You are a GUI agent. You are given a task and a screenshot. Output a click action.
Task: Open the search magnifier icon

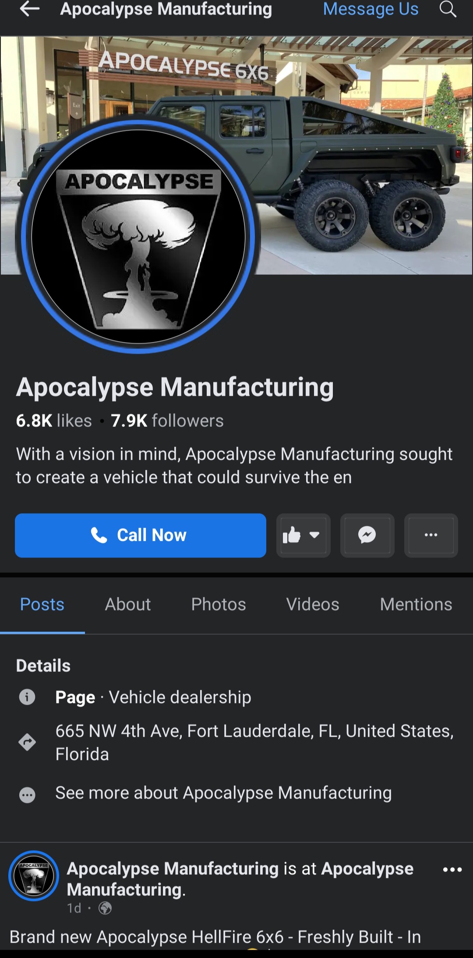(x=448, y=9)
